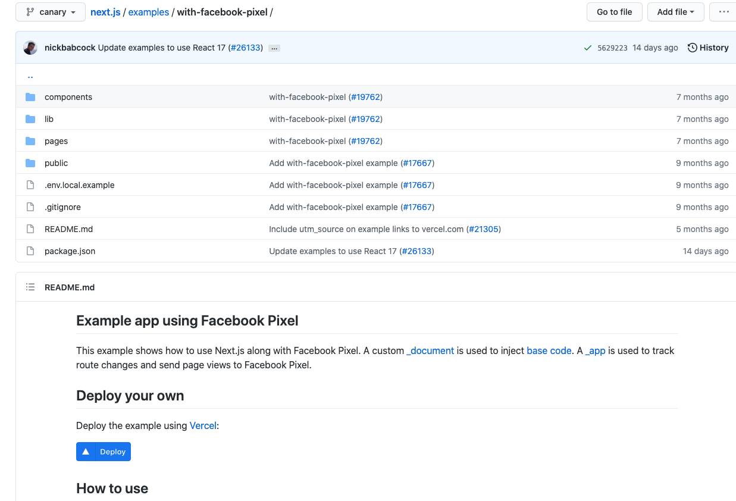This screenshot has width=736, height=501.
Task: Open PR #19762 in components row
Action: click(x=365, y=97)
